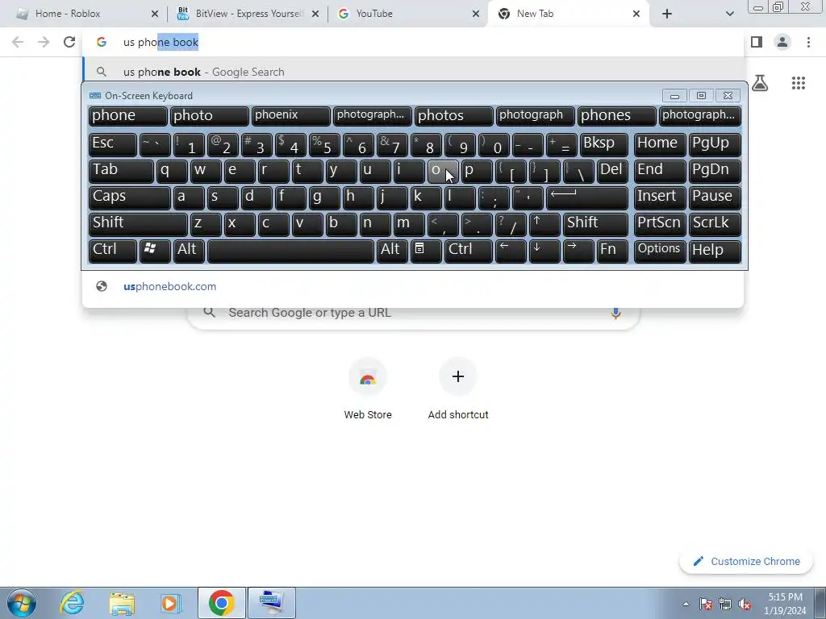Click the down arrow key on keyboard
Image resolution: width=826 pixels, height=619 pixels.
544,251
